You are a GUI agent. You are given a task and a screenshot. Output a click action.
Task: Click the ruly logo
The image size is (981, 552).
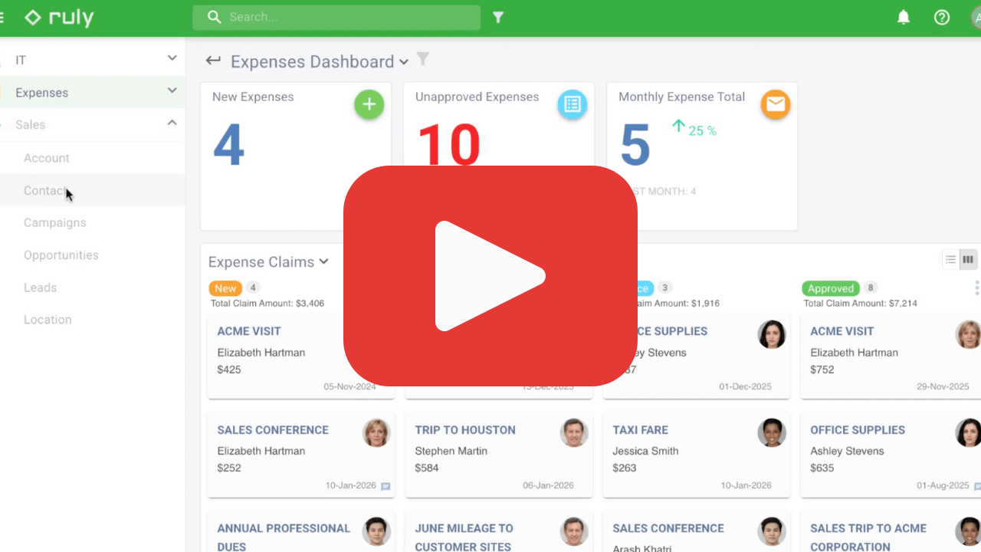59,17
